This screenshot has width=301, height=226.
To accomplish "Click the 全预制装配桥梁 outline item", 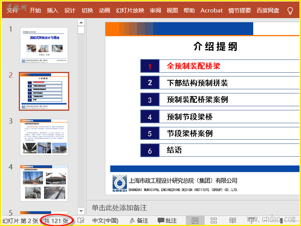I will [x=194, y=66].
